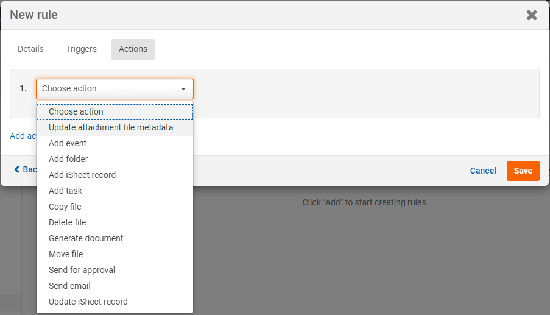Pick the Move file action
The height and width of the screenshot is (315, 550).
click(x=66, y=254)
